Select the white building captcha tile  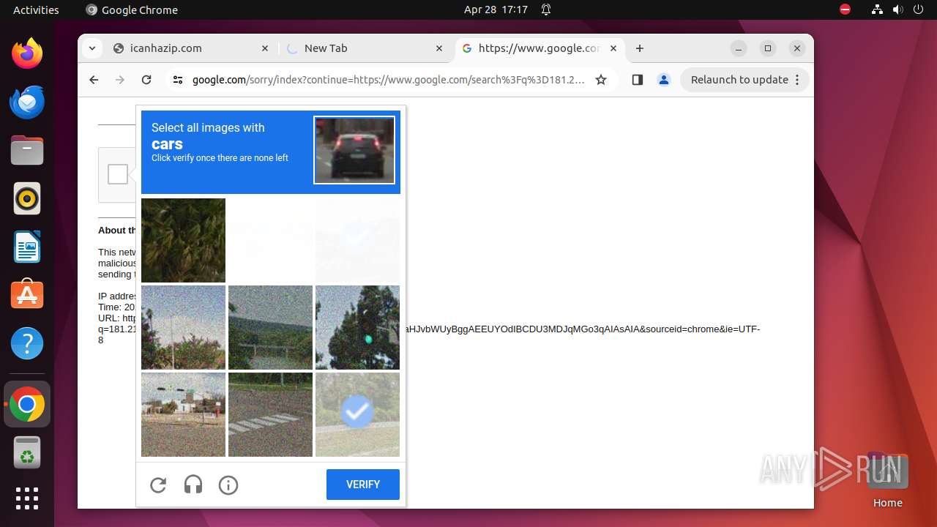point(183,414)
